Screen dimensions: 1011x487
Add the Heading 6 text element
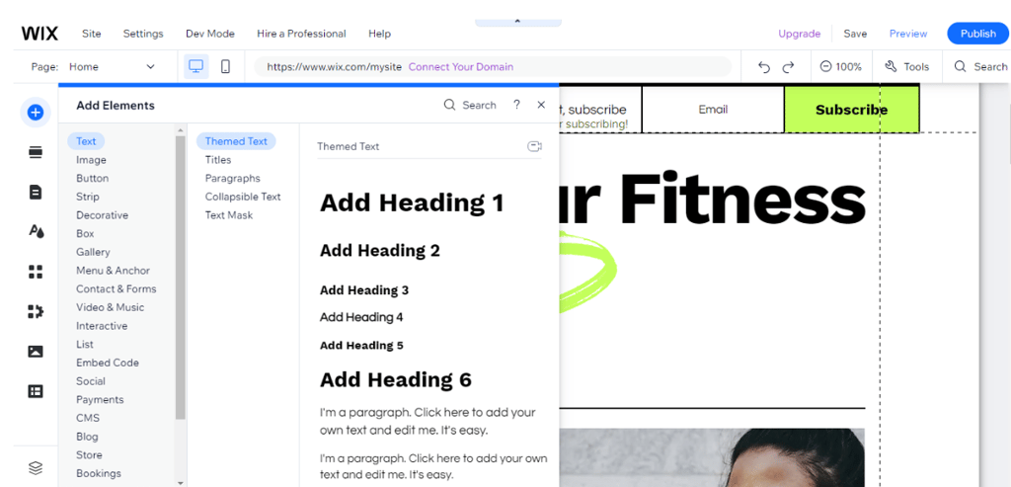coord(396,379)
